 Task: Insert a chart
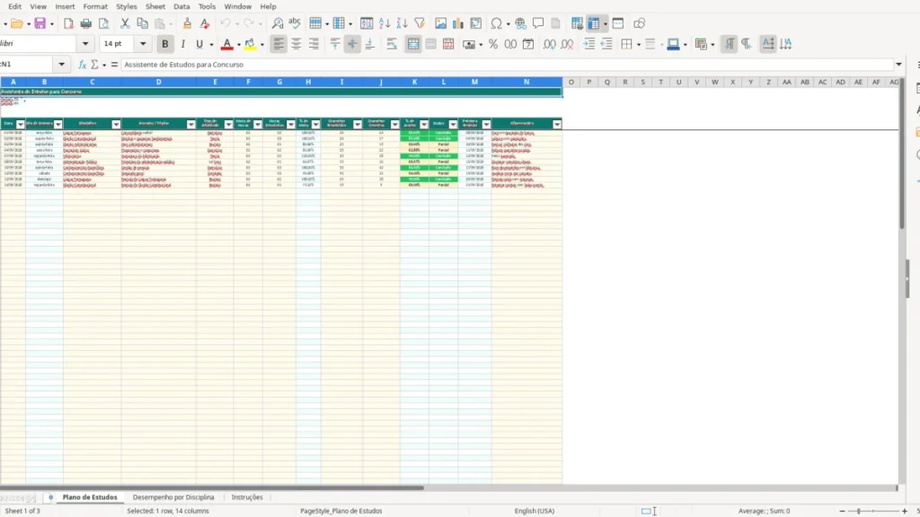tap(458, 23)
